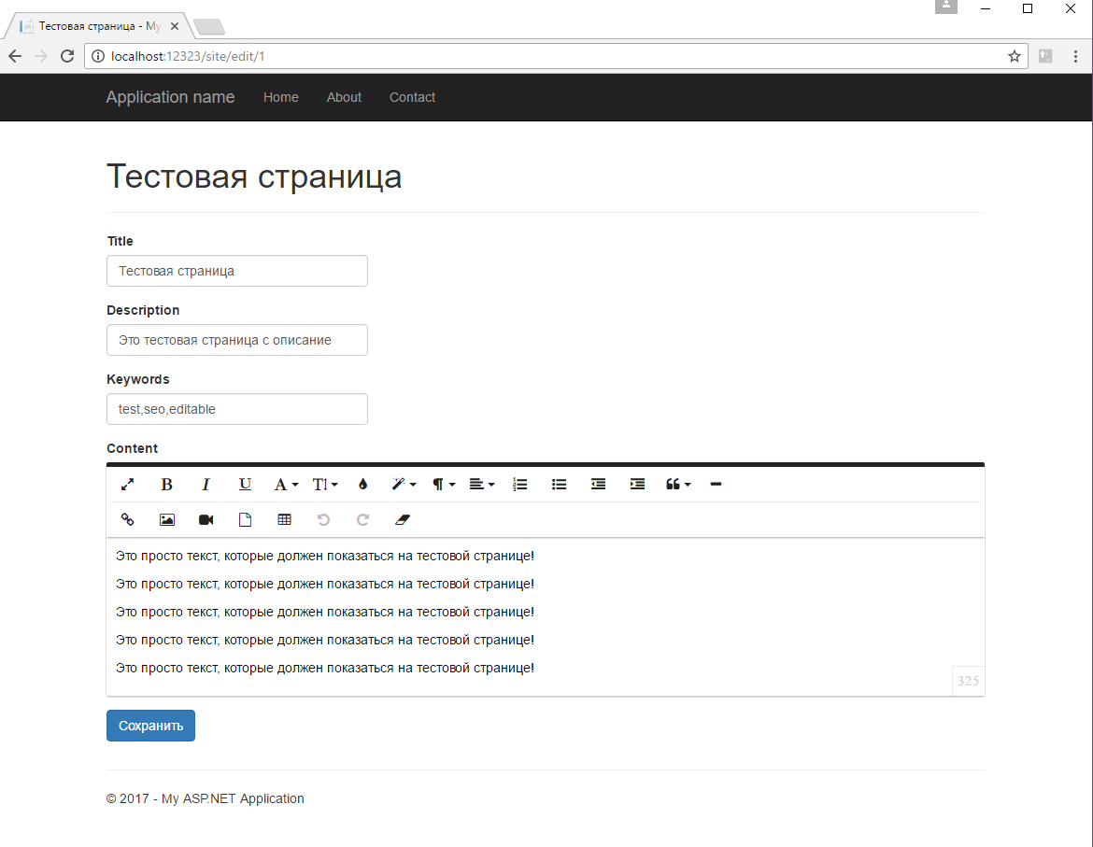Open the About navigation link
Viewport: 1093px width, 847px height.
pos(344,97)
